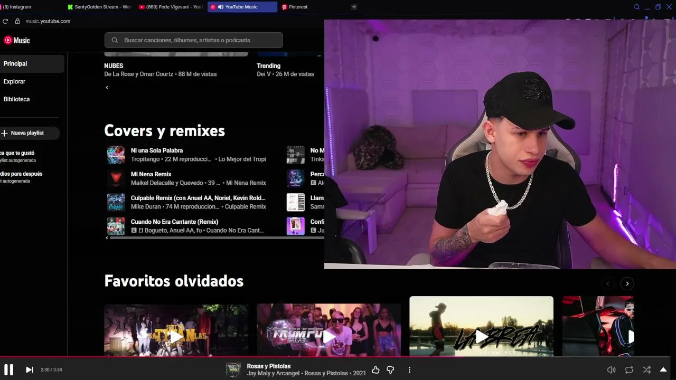
Task: Click the Rosas y Pistolas album art in player bar
Action: click(233, 369)
